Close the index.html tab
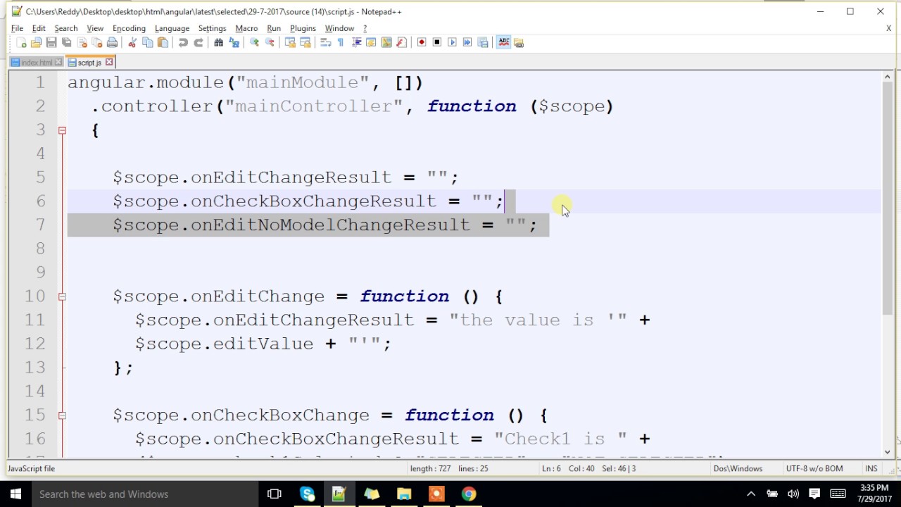The width and height of the screenshot is (901, 507). pos(58,63)
